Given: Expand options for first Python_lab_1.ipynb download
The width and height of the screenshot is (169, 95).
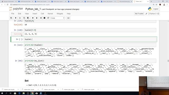Looking at the screenshot, I should point(38,89).
